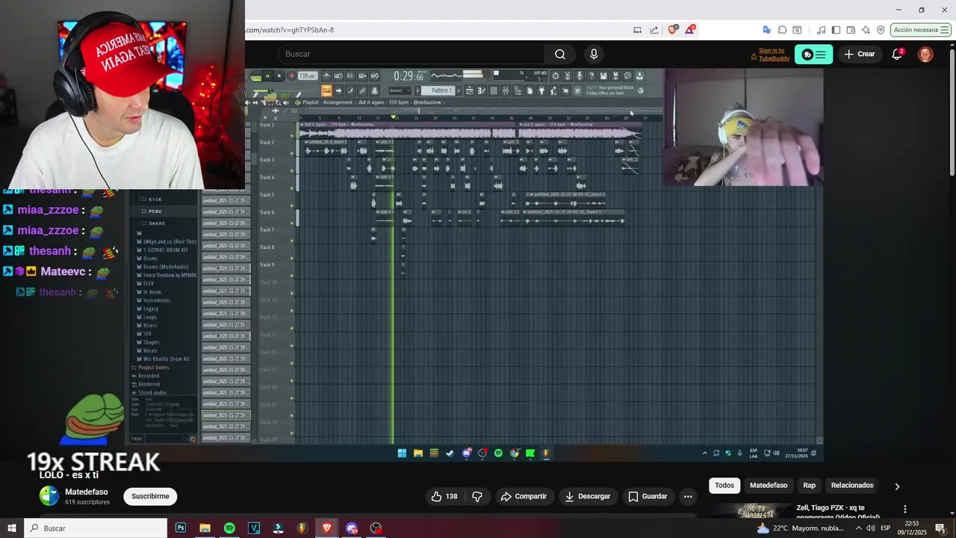Open the Brave Rewards triangle icon
The height and width of the screenshot is (538, 956).
click(x=691, y=30)
